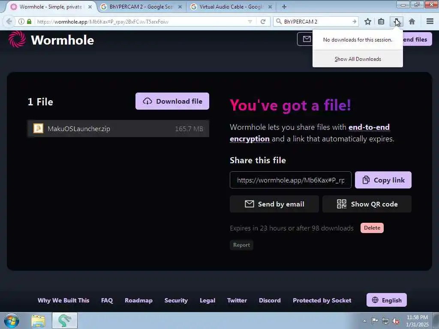Click the MakuOSLauncher.zip archive file icon
The image size is (439, 329).
(38, 129)
